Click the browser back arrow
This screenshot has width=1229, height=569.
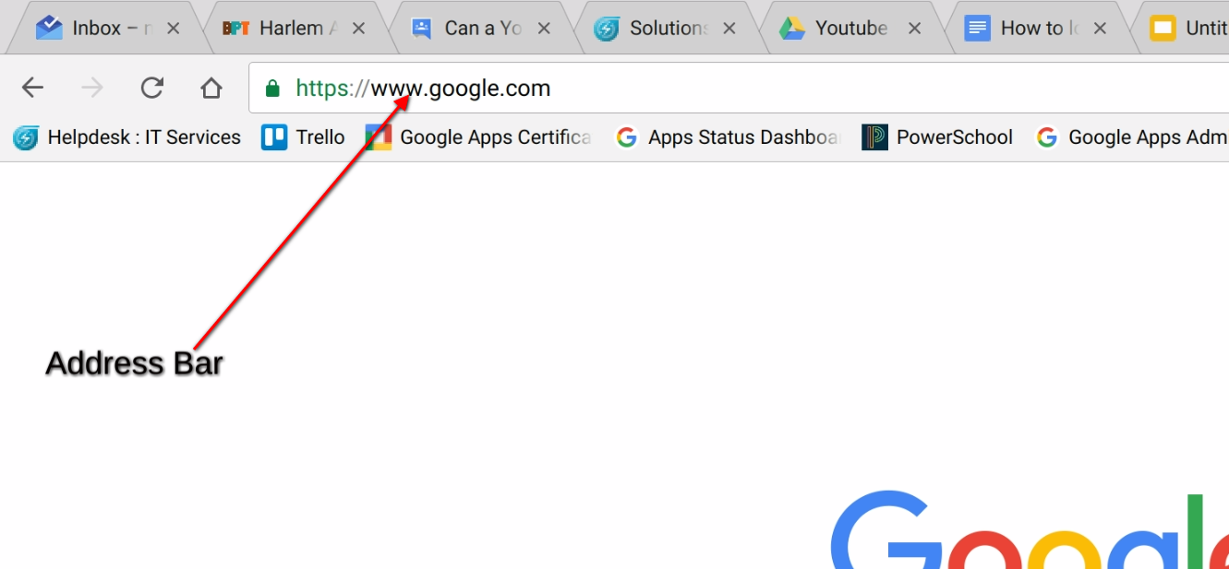coord(32,88)
